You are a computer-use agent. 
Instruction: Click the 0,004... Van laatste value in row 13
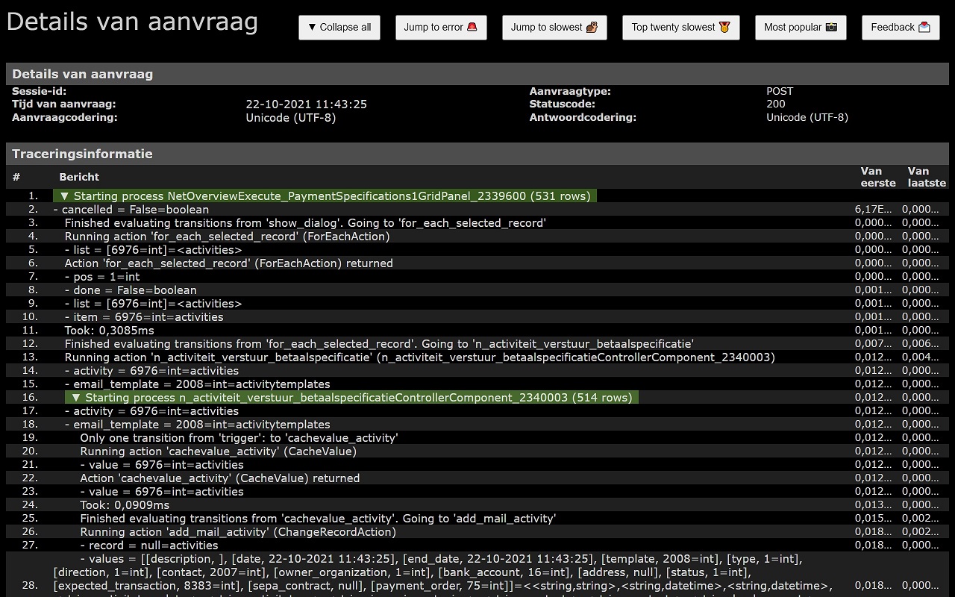[921, 357]
